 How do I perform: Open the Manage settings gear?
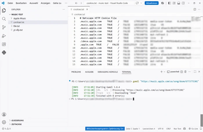(x=4, y=122)
